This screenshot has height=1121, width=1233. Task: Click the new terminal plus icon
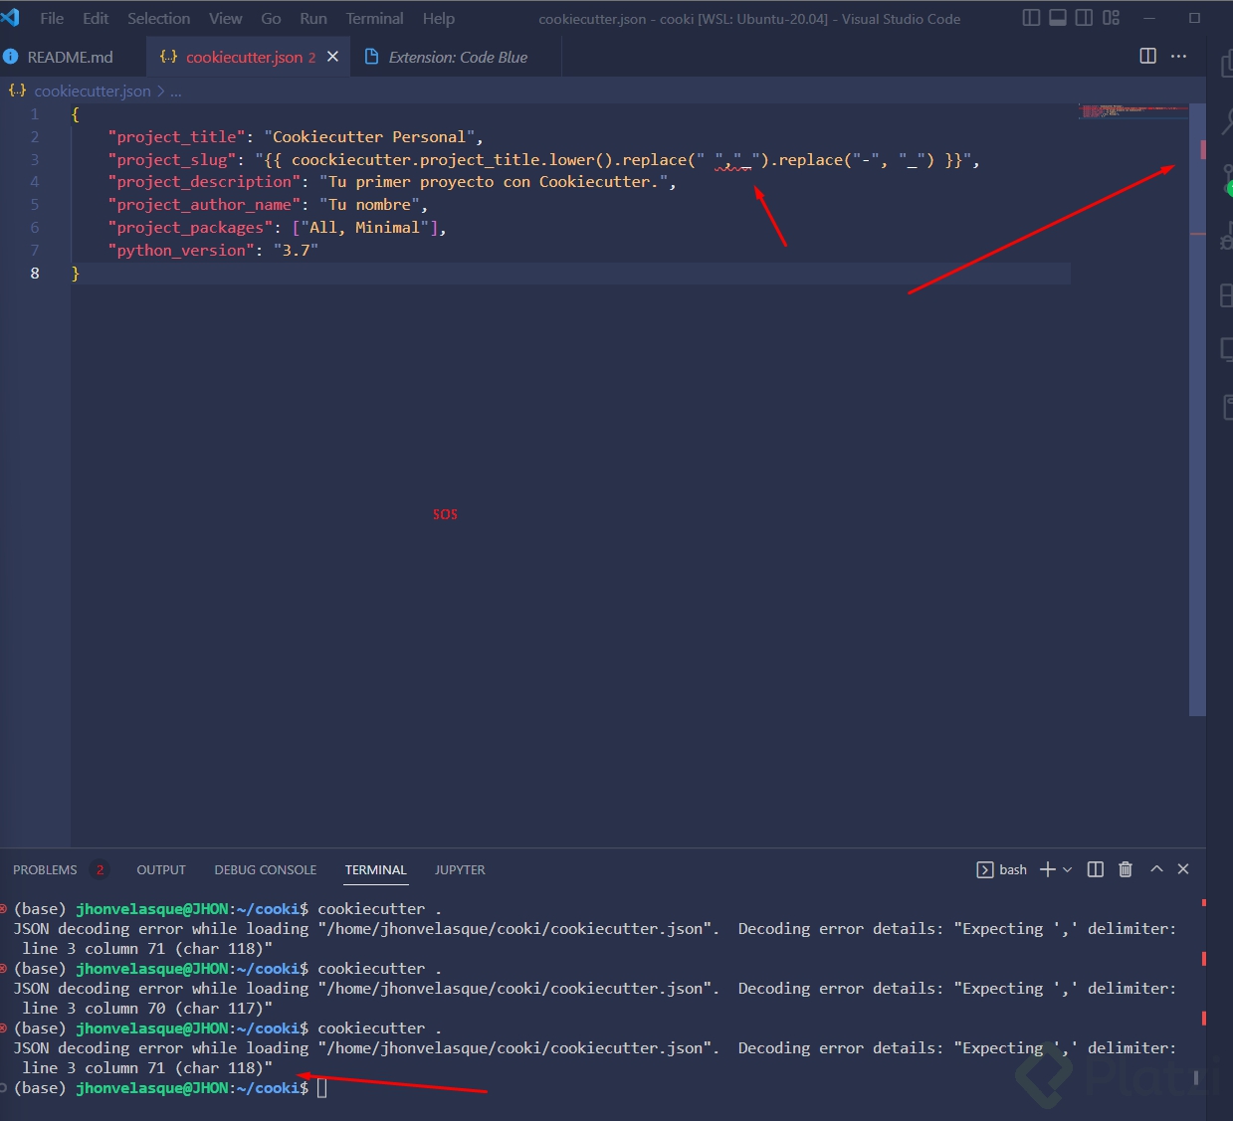pos(1047,869)
